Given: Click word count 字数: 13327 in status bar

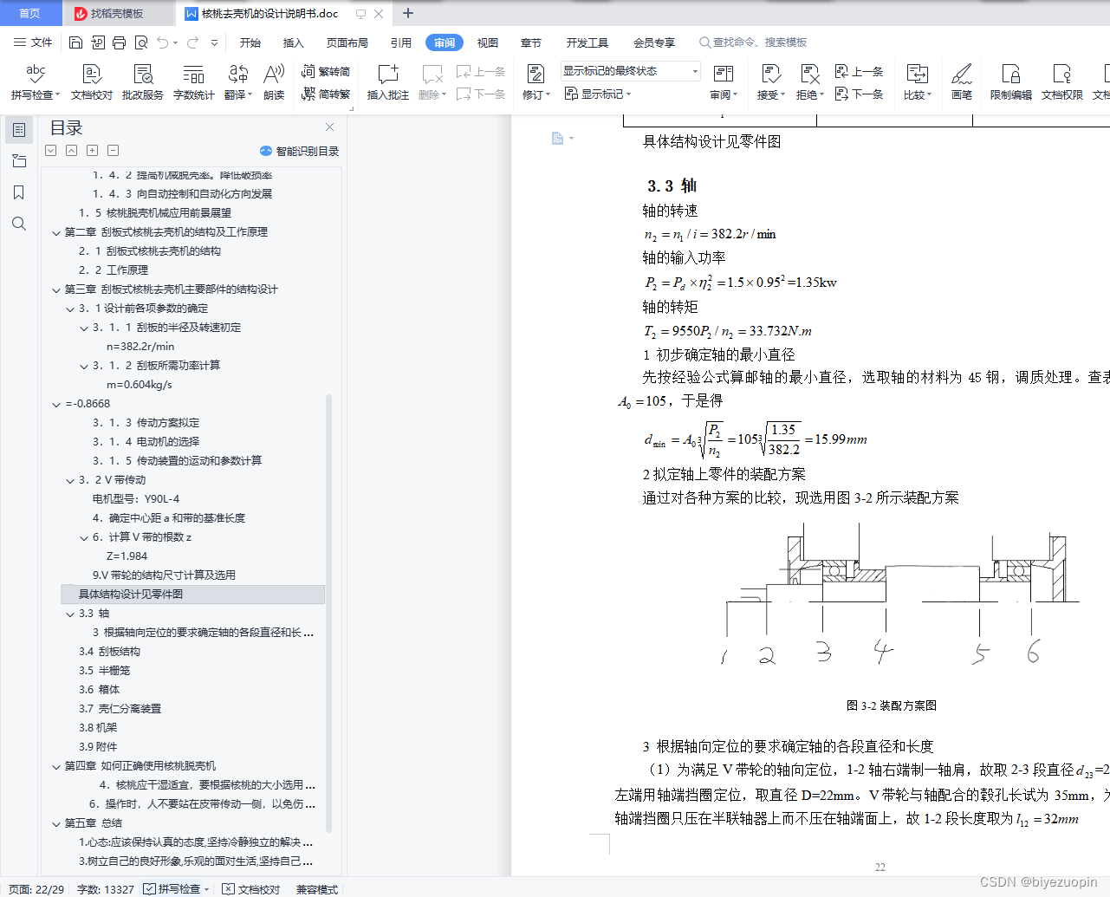Looking at the screenshot, I should tap(106, 889).
